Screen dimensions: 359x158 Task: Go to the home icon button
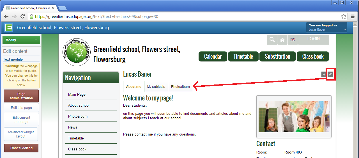pyautogui.click(x=282, y=40)
